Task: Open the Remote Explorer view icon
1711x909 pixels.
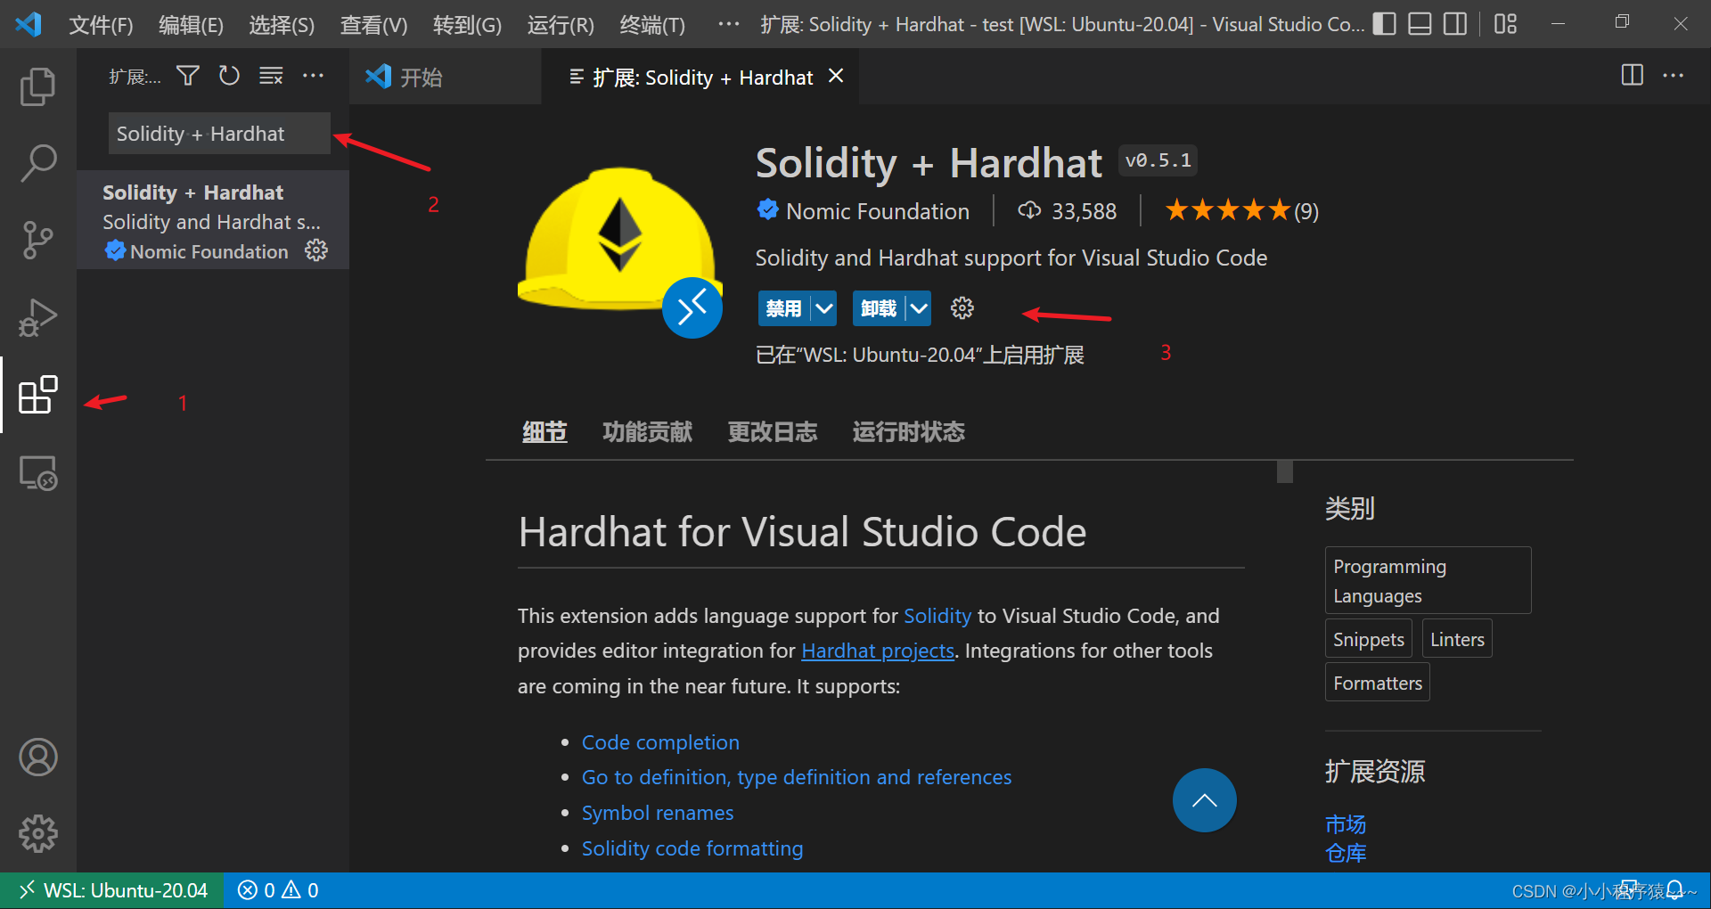Action: coord(37,472)
